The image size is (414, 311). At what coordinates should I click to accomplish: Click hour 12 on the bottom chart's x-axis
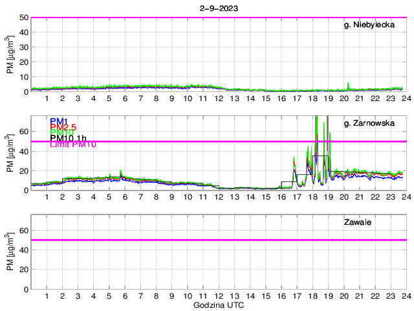click(x=219, y=295)
